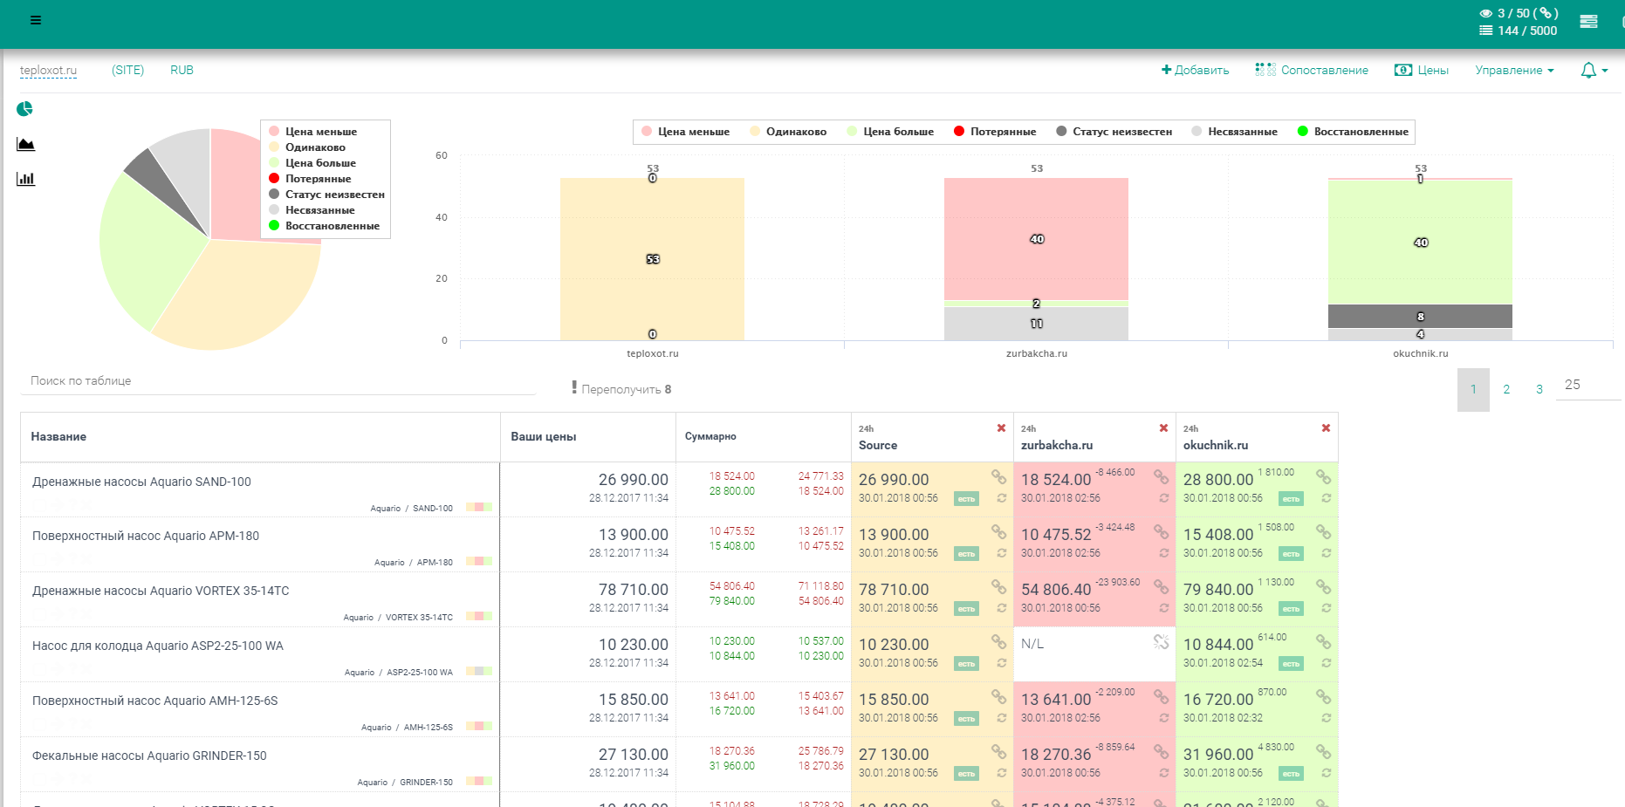The image size is (1625, 807).
Task: Remove the okuchnik.ru column with red X
Action: 1326,428
